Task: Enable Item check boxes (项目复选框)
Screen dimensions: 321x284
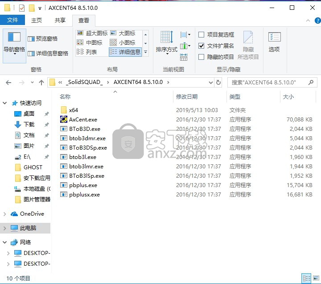Action: coord(201,35)
